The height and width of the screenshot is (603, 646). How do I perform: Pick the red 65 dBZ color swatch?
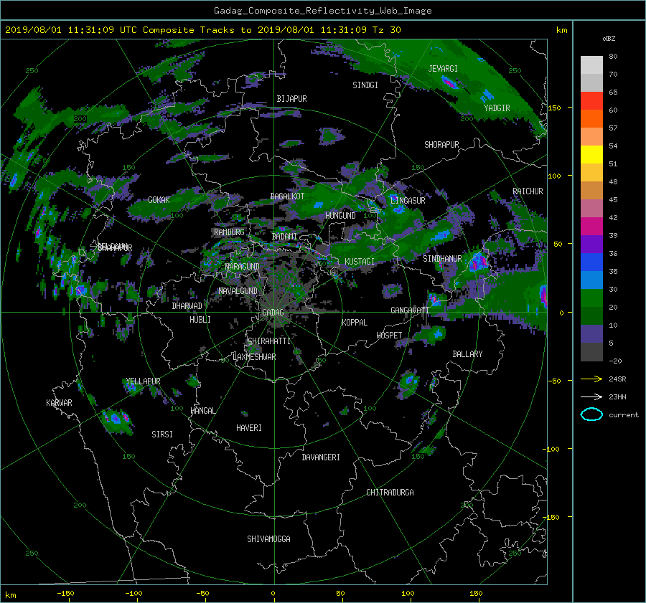coord(591,101)
